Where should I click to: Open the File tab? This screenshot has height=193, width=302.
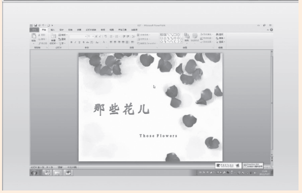pos(34,30)
